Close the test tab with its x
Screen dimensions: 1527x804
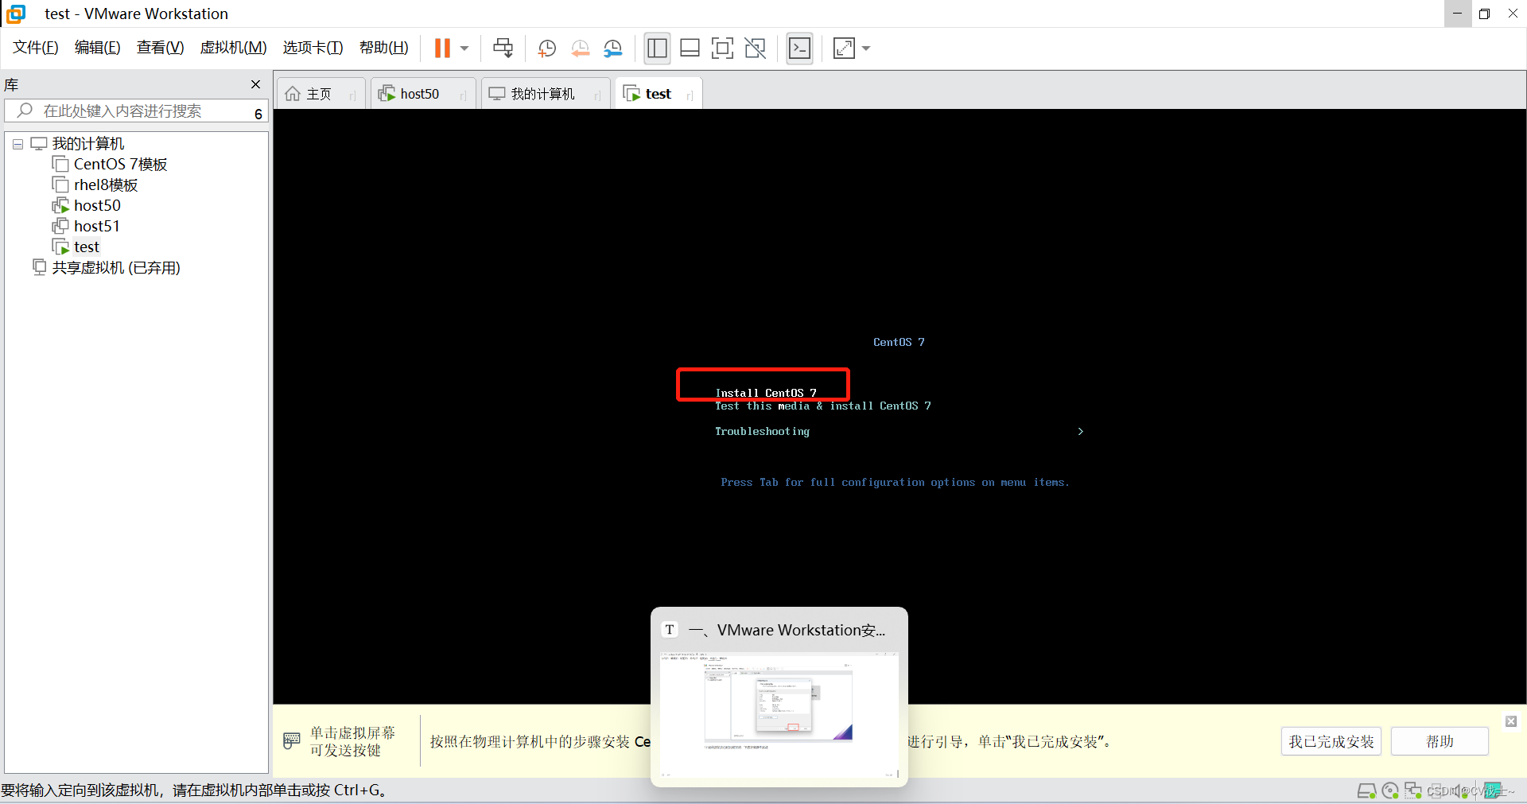click(690, 95)
